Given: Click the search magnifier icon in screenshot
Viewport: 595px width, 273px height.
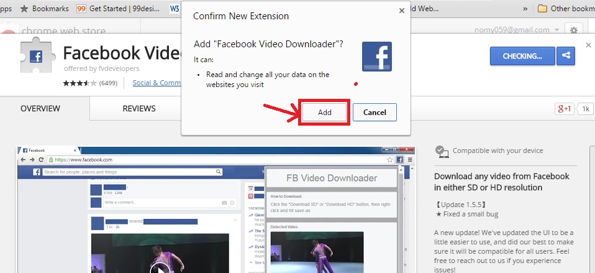Looking at the screenshot, I should [x=219, y=172].
